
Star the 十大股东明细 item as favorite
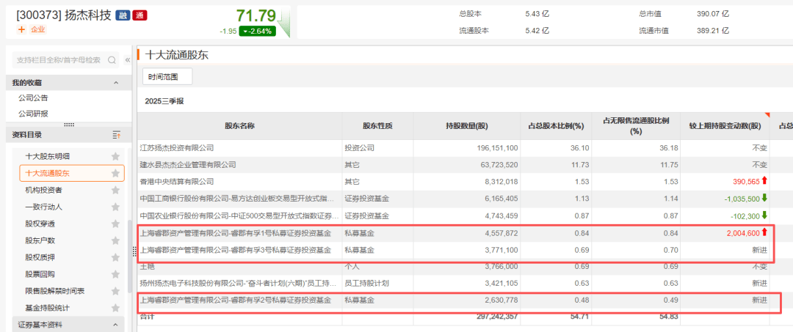pyautogui.click(x=115, y=157)
